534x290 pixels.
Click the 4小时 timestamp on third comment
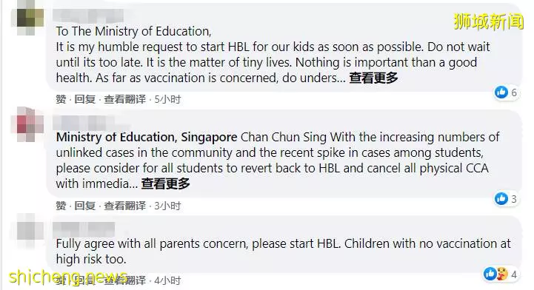pyautogui.click(x=167, y=280)
